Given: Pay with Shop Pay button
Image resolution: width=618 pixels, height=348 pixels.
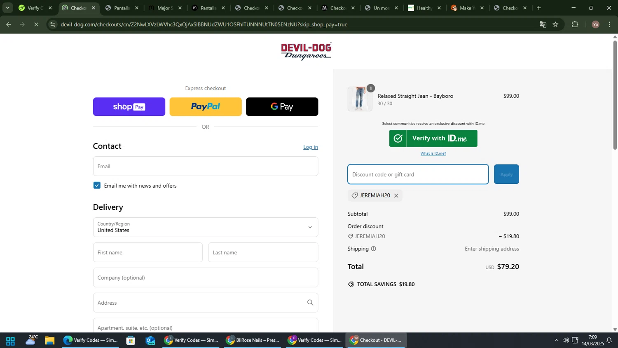Looking at the screenshot, I should coord(129,107).
